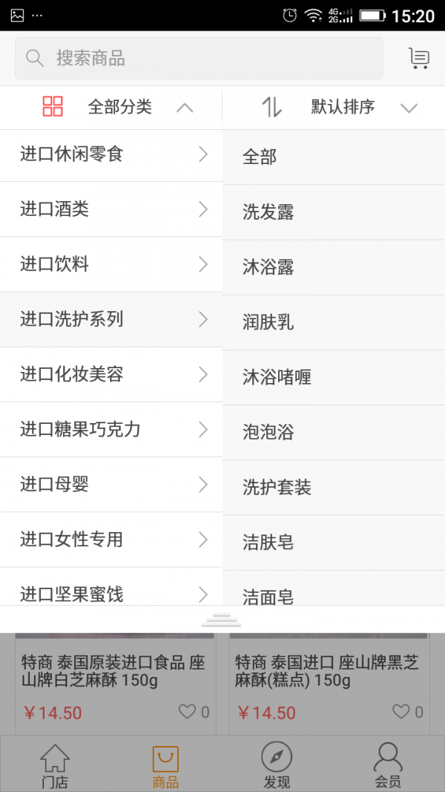Click the red category grid icon

pyautogui.click(x=53, y=107)
